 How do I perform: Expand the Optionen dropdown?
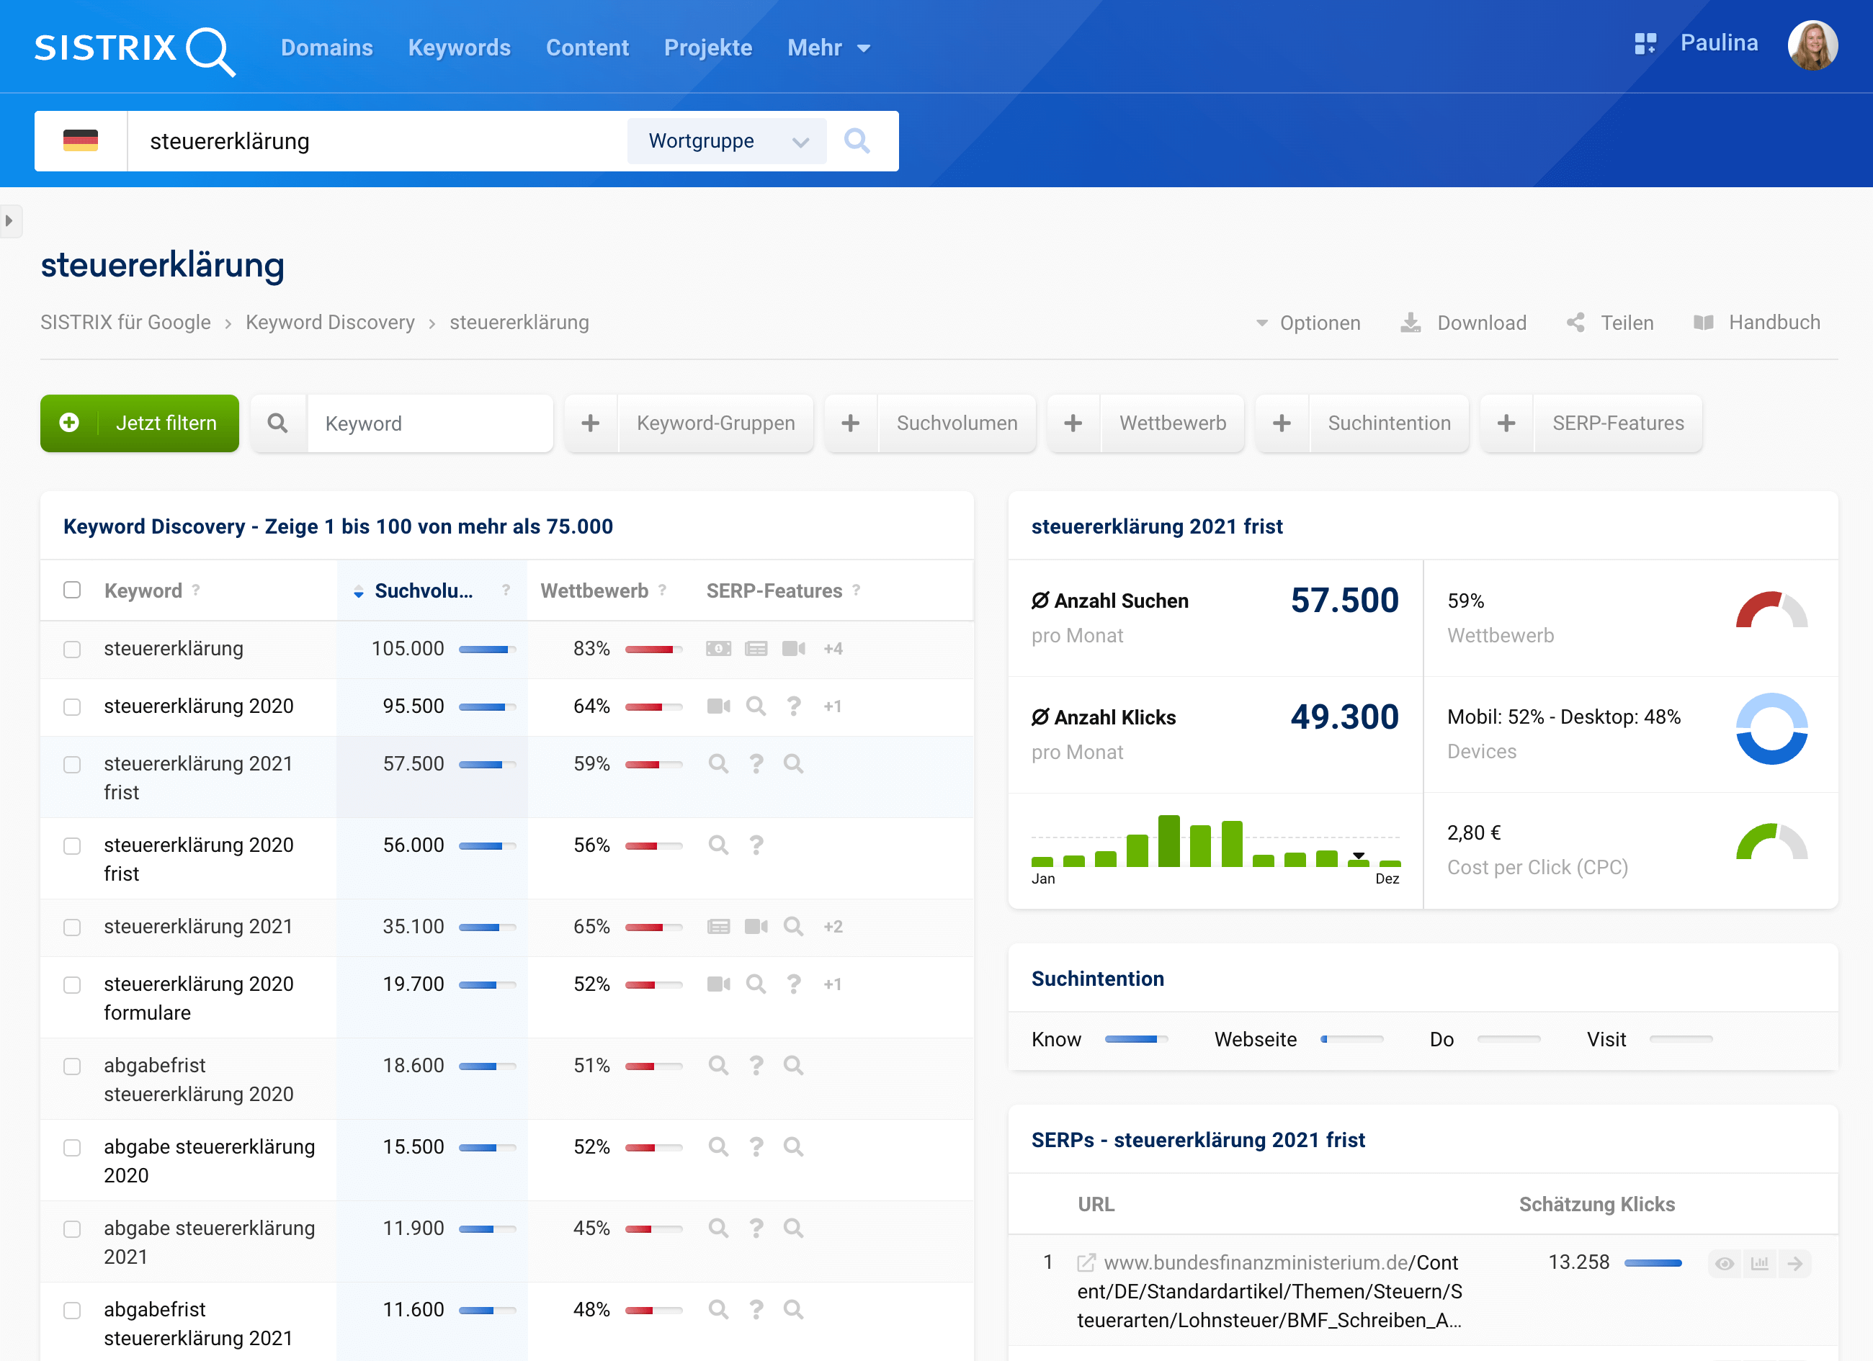pyautogui.click(x=1308, y=323)
